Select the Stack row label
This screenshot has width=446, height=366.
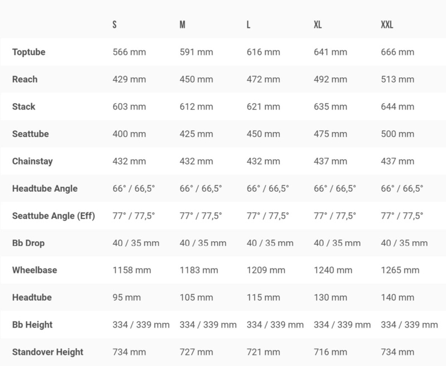point(23,107)
